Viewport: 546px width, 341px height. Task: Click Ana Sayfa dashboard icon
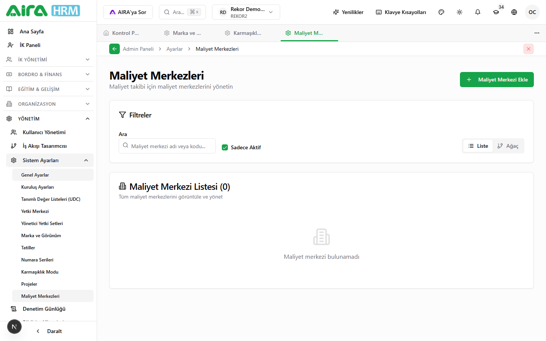click(x=11, y=31)
